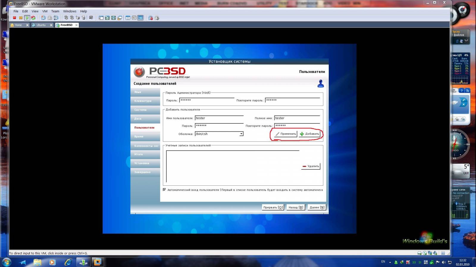This screenshot has width=476, height=267.
Task: Toggle the automatic user login checkbox
Action: tap(164, 190)
